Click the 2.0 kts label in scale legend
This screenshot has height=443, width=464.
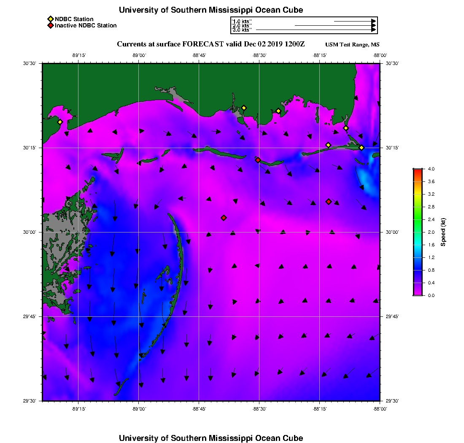(x=242, y=26)
